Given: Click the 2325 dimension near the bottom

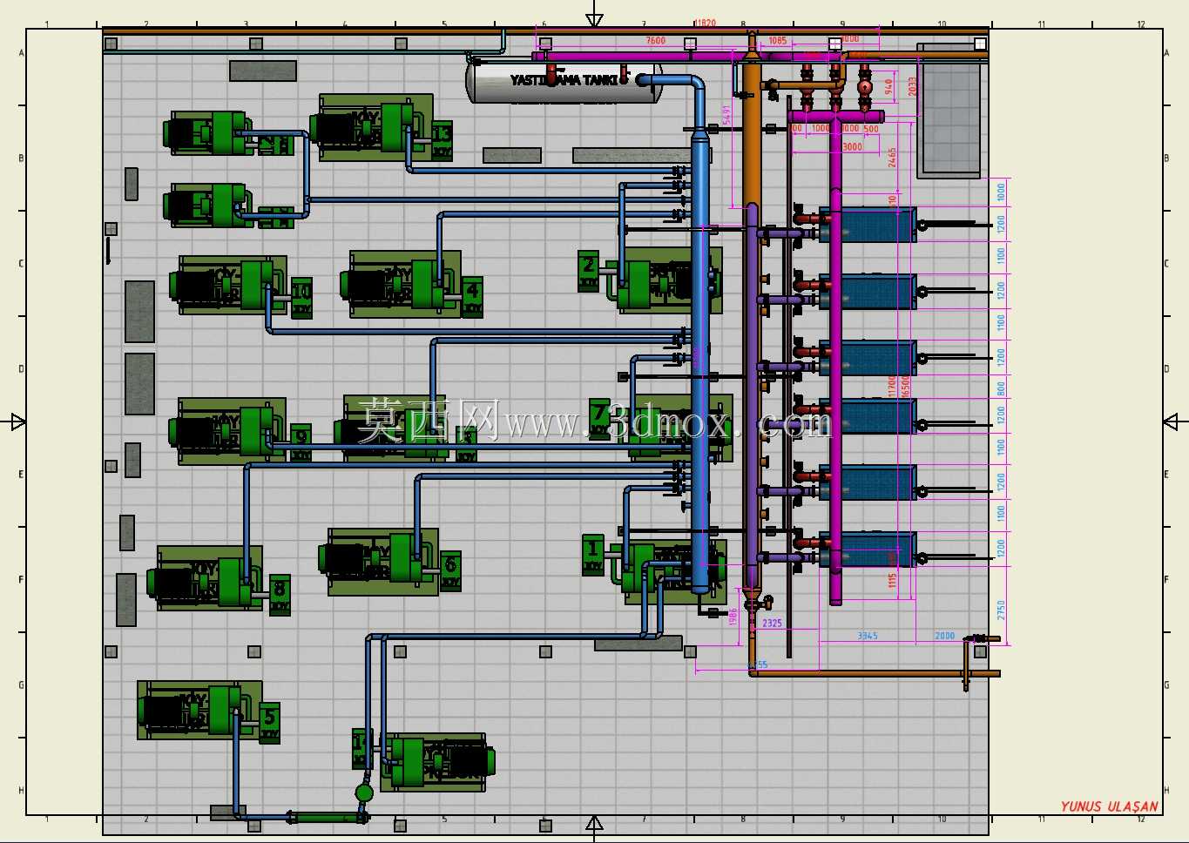Looking at the screenshot, I should click(772, 624).
